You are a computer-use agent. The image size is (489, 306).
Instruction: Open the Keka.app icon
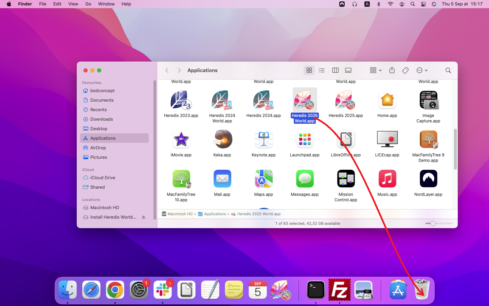click(x=222, y=139)
